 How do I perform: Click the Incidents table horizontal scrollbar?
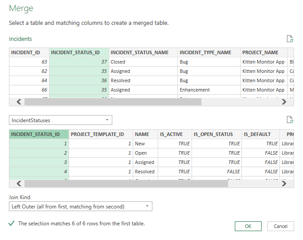[113, 102]
